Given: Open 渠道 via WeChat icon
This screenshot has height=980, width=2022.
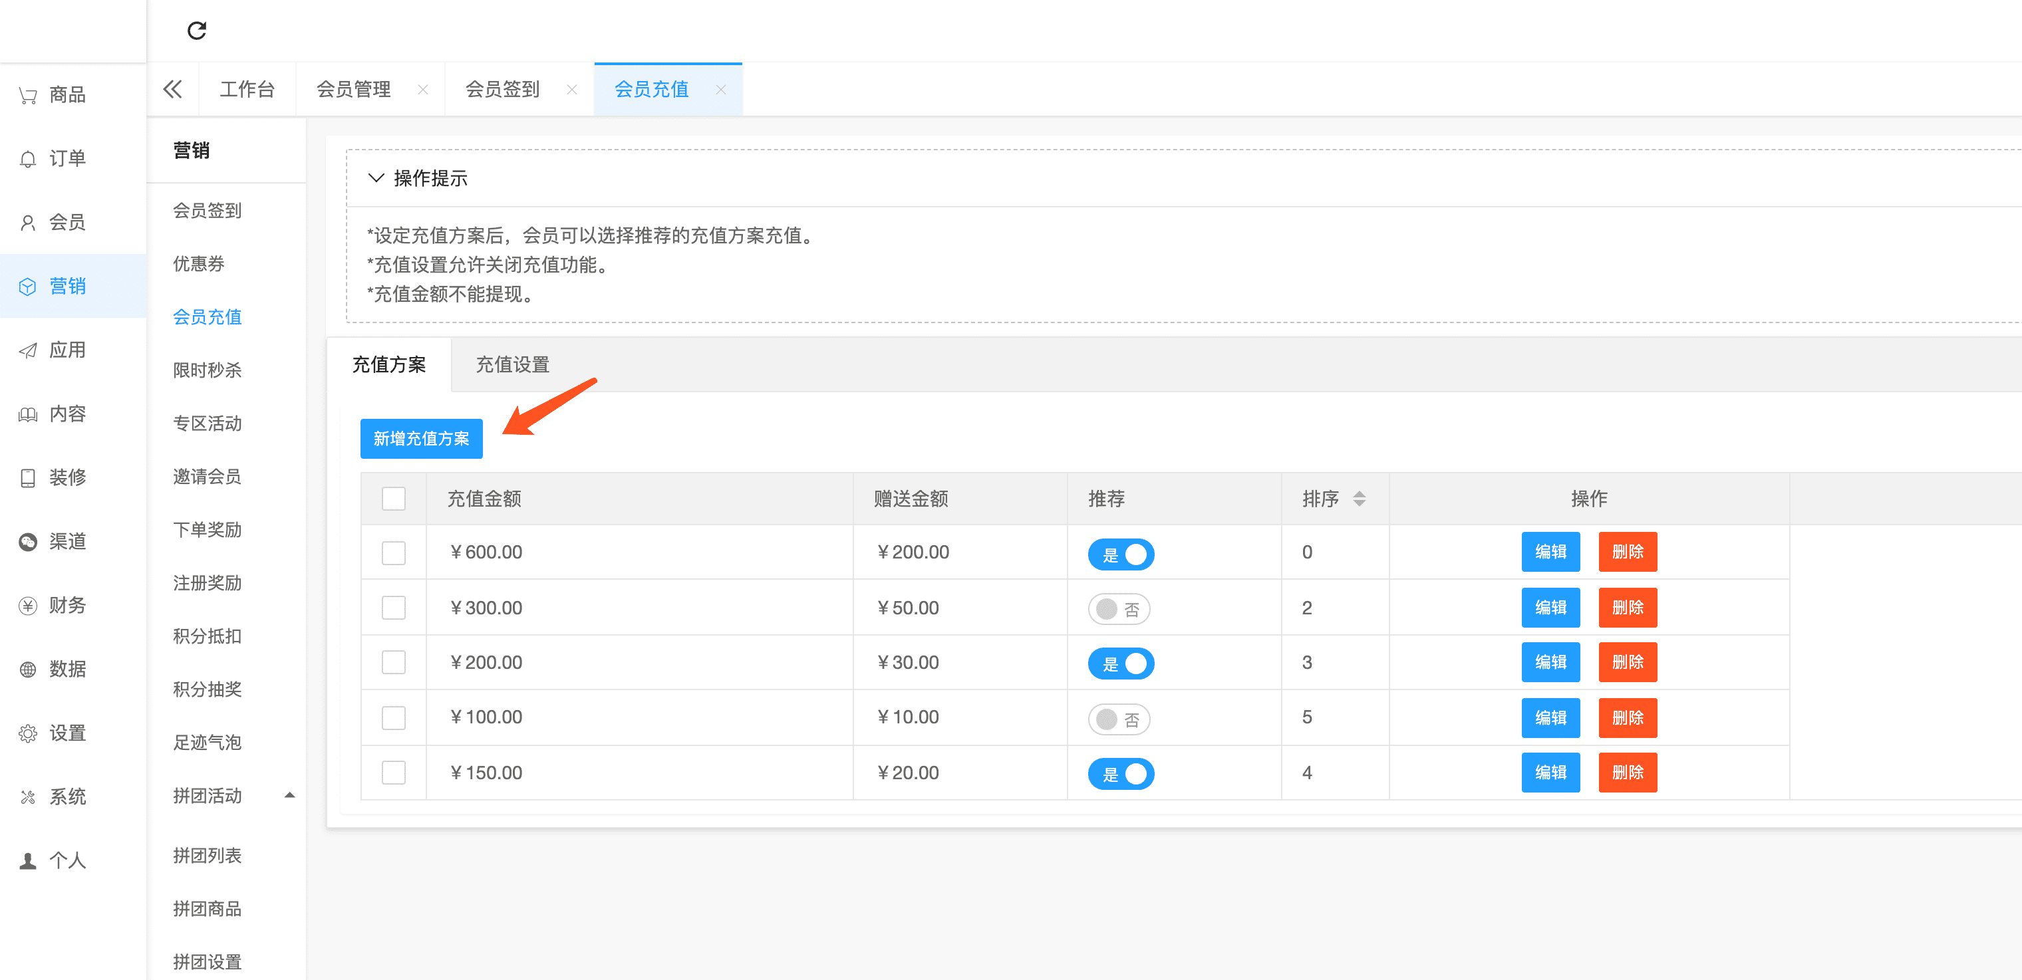Looking at the screenshot, I should point(28,542).
